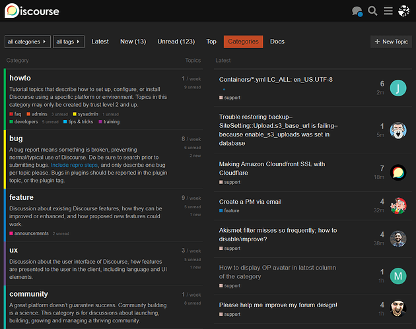
Task: Expand the all categories dropdown
Action: (x=28, y=42)
